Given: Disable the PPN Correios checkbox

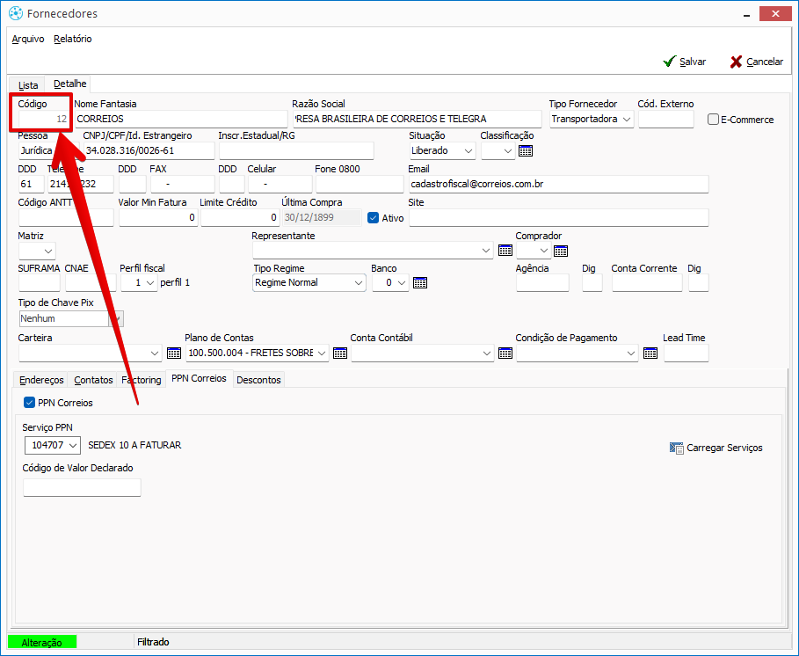Looking at the screenshot, I should 30,403.
